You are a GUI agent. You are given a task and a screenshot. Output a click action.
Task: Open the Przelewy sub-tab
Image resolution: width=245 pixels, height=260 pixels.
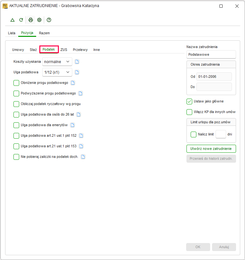click(x=80, y=50)
